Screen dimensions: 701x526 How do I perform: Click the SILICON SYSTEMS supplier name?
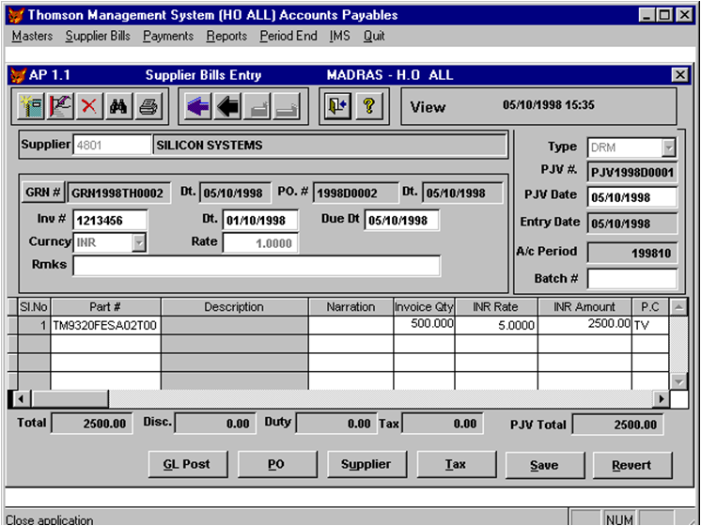pos(330,146)
